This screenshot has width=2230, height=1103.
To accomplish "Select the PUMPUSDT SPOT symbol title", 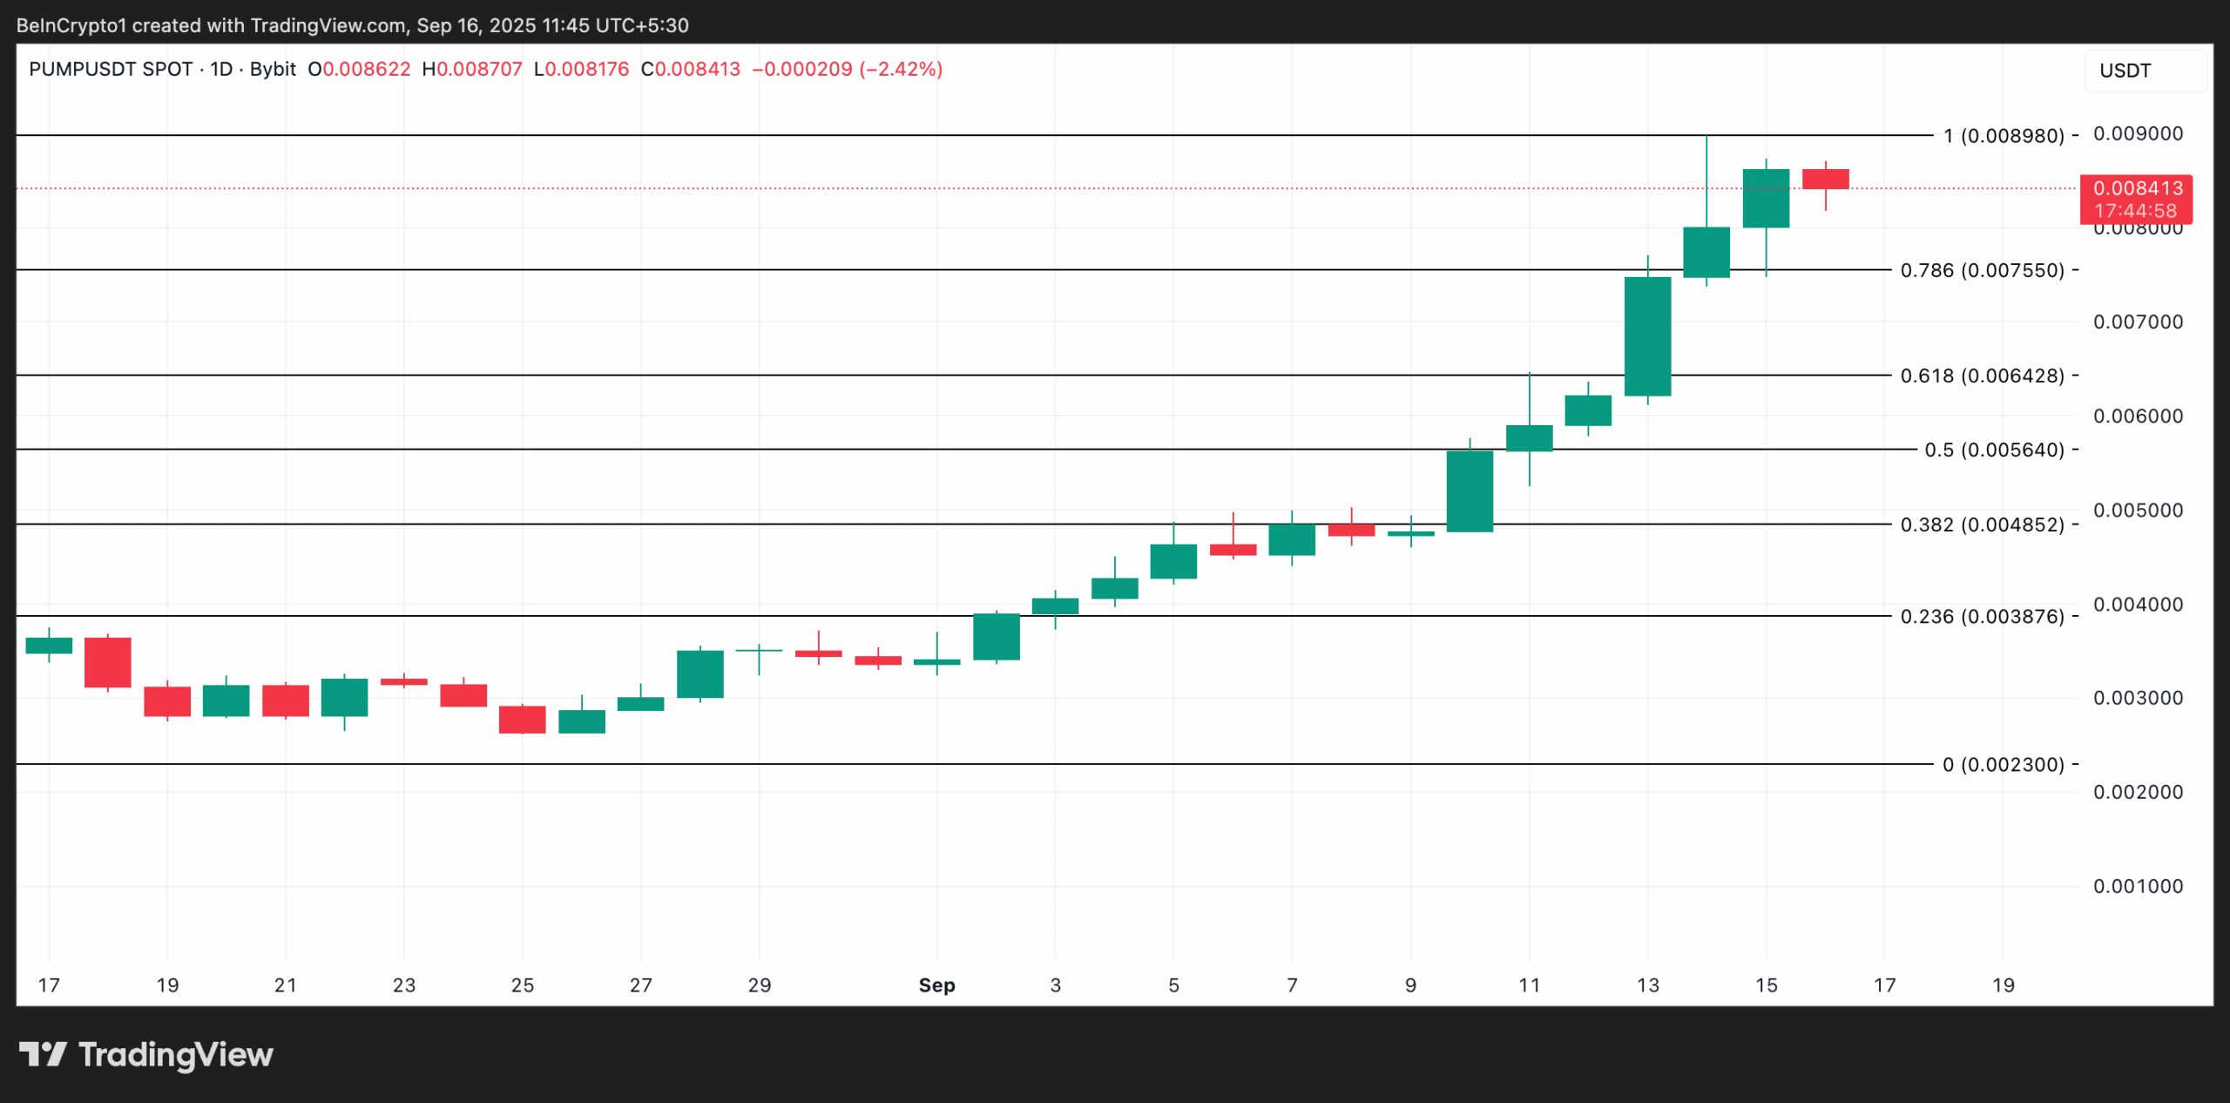I will coord(111,69).
